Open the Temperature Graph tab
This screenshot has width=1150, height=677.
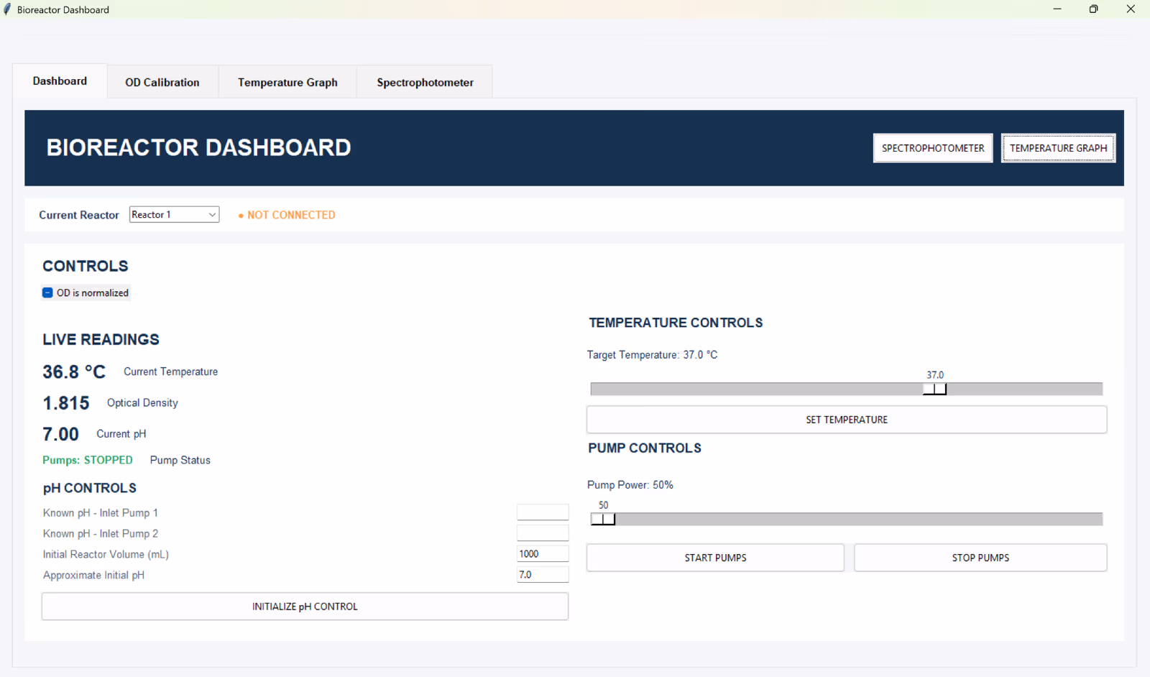[287, 83]
